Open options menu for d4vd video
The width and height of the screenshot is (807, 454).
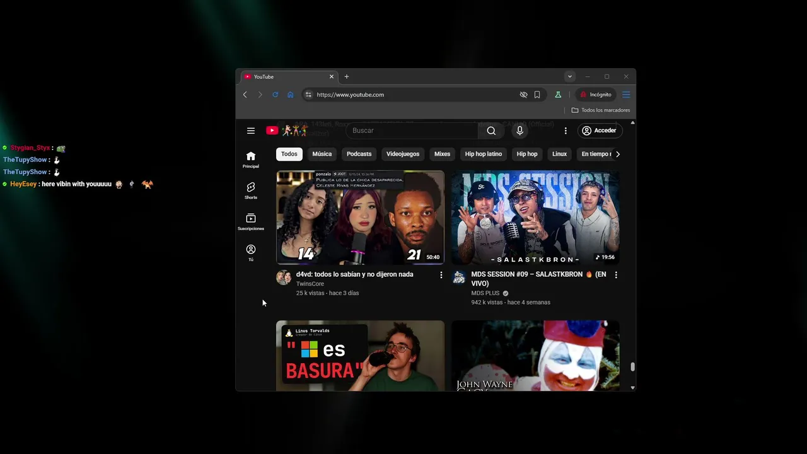point(441,275)
